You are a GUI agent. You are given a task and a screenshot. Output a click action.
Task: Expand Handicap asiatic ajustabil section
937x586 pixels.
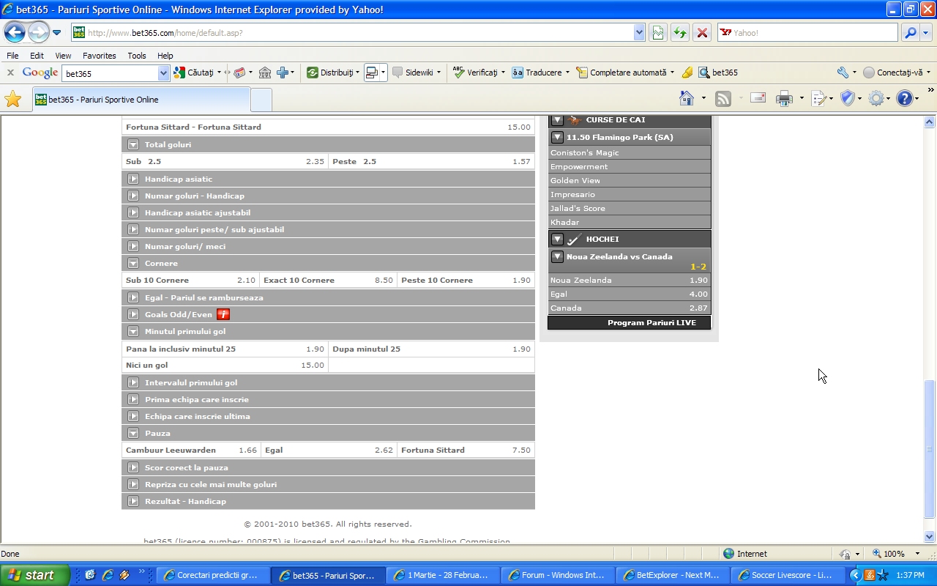point(133,212)
